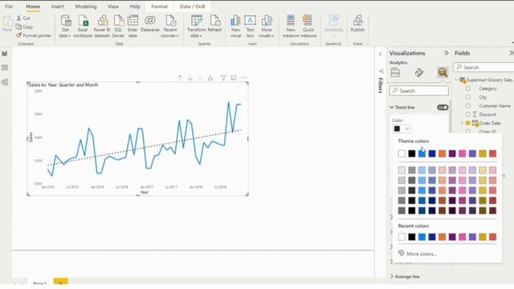Click the Analytics pane Search field

(x=419, y=91)
